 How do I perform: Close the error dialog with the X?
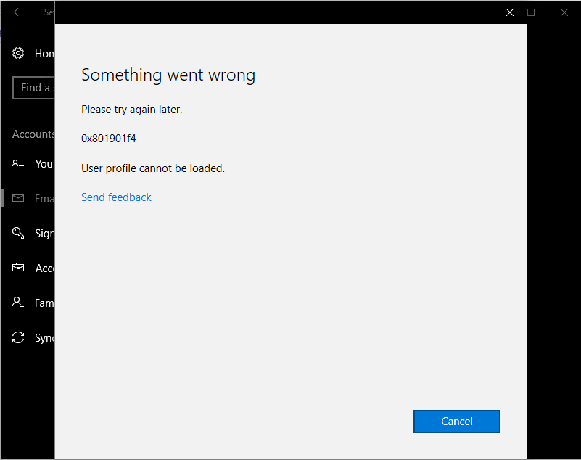click(x=510, y=12)
